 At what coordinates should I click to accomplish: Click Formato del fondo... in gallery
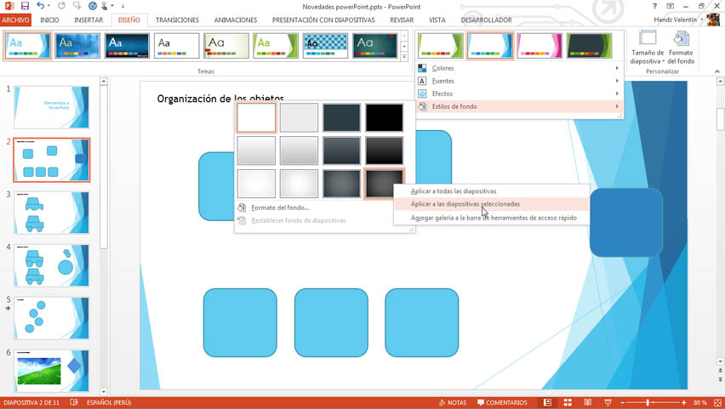click(280, 207)
